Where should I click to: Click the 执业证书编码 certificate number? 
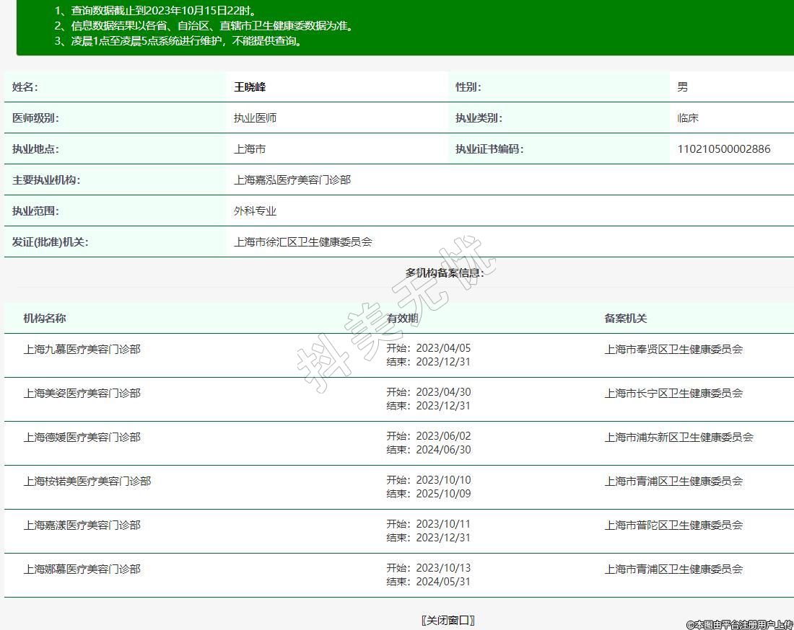pos(723,149)
